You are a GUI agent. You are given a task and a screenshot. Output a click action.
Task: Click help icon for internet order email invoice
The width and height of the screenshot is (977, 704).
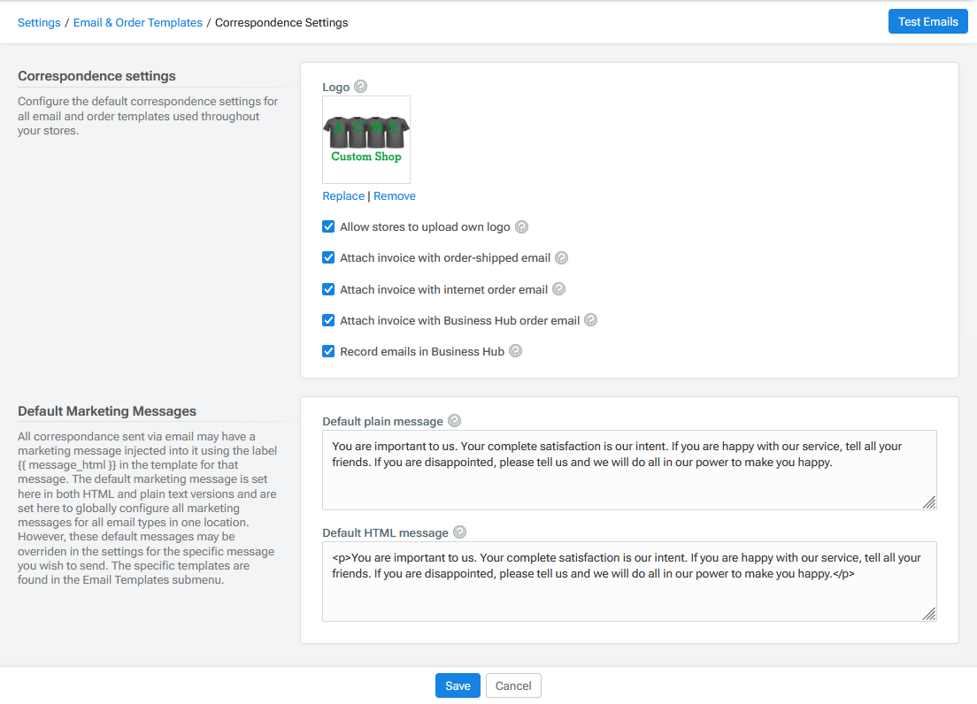[x=558, y=289]
